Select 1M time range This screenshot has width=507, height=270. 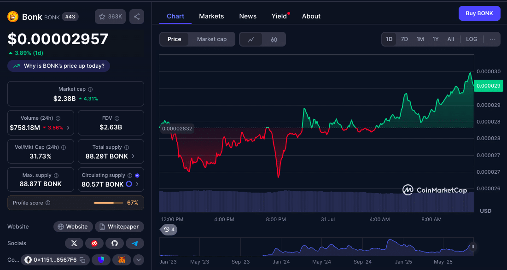[420, 39]
